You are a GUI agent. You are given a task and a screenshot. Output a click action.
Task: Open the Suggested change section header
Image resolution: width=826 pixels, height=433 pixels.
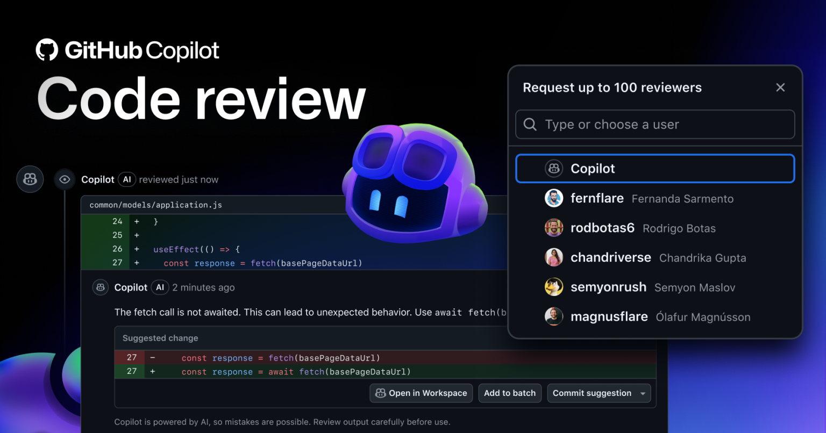pos(160,337)
